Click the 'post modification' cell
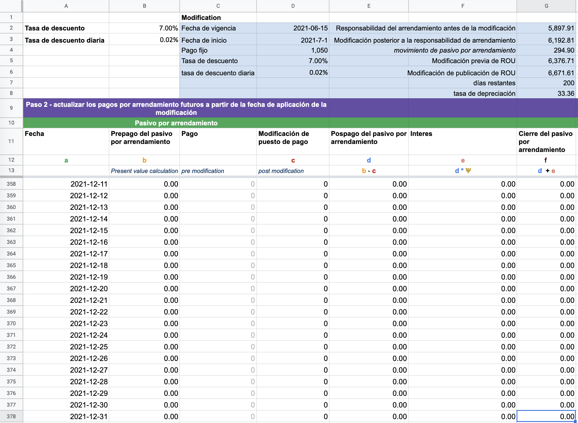This screenshot has height=423, width=578. (x=293, y=171)
